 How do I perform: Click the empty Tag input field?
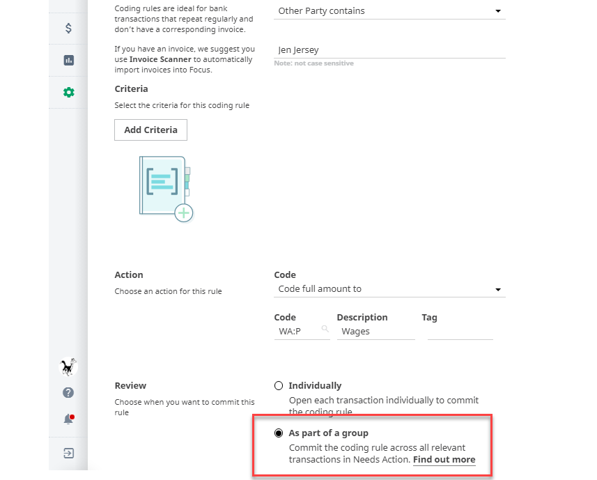[460, 331]
